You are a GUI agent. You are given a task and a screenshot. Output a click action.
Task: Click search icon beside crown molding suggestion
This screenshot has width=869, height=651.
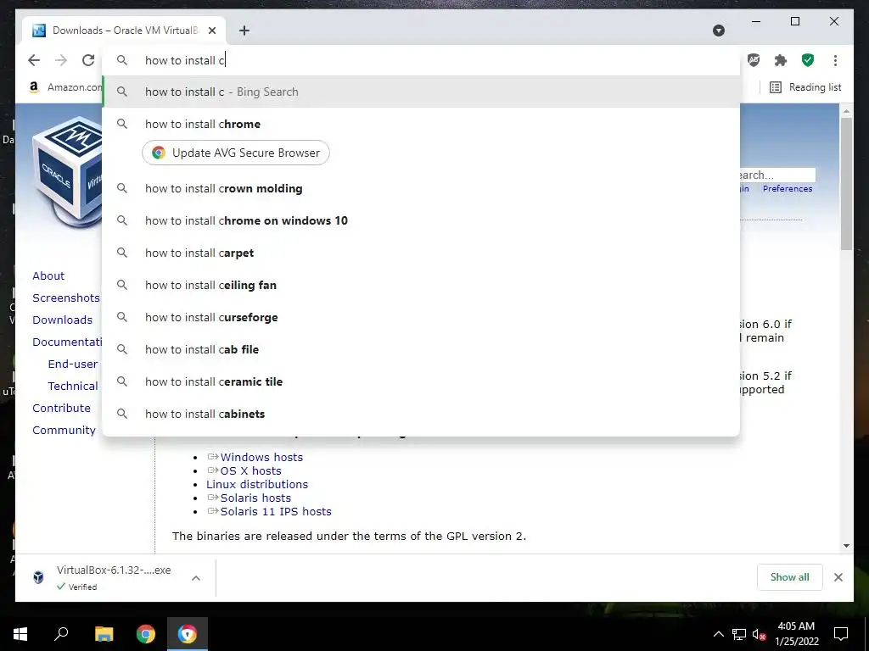coord(122,188)
